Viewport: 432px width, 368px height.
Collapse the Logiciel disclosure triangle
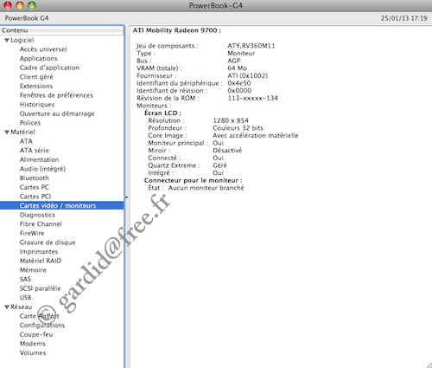pyautogui.click(x=7, y=40)
